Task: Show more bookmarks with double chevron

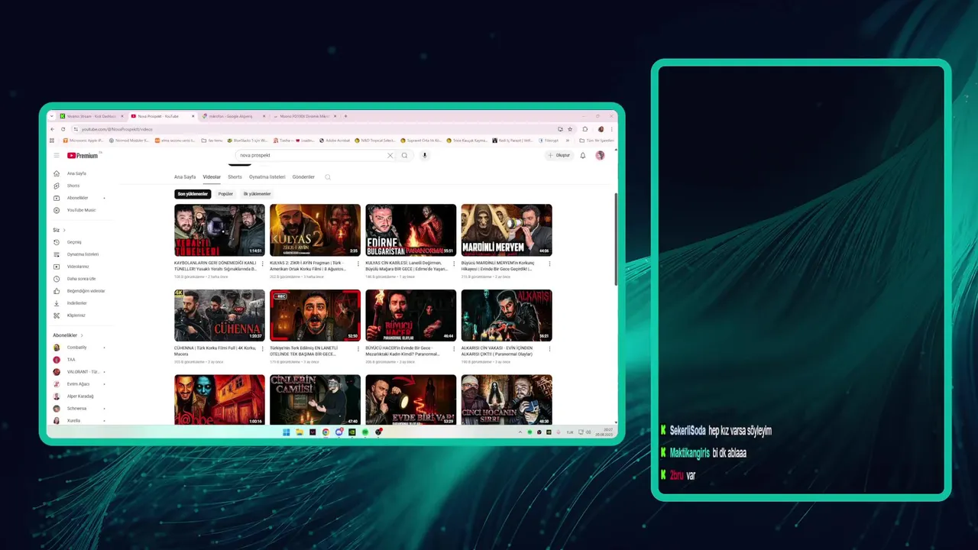Action: (x=566, y=141)
